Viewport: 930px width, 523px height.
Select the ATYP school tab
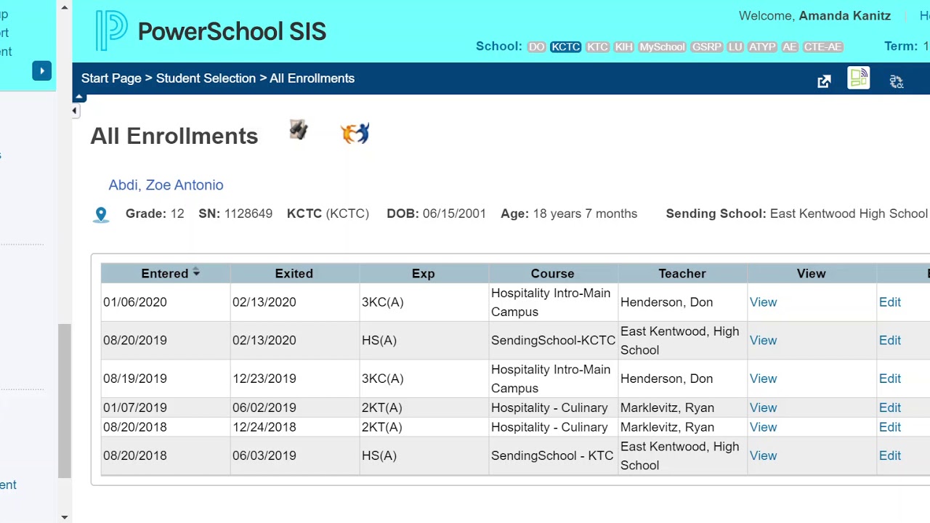[762, 46]
